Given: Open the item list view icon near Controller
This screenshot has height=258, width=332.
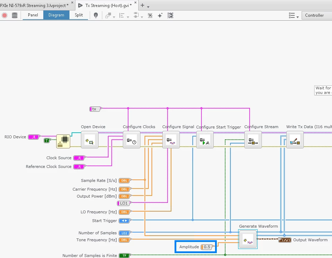Looking at the screenshot, I should click(x=292, y=15).
